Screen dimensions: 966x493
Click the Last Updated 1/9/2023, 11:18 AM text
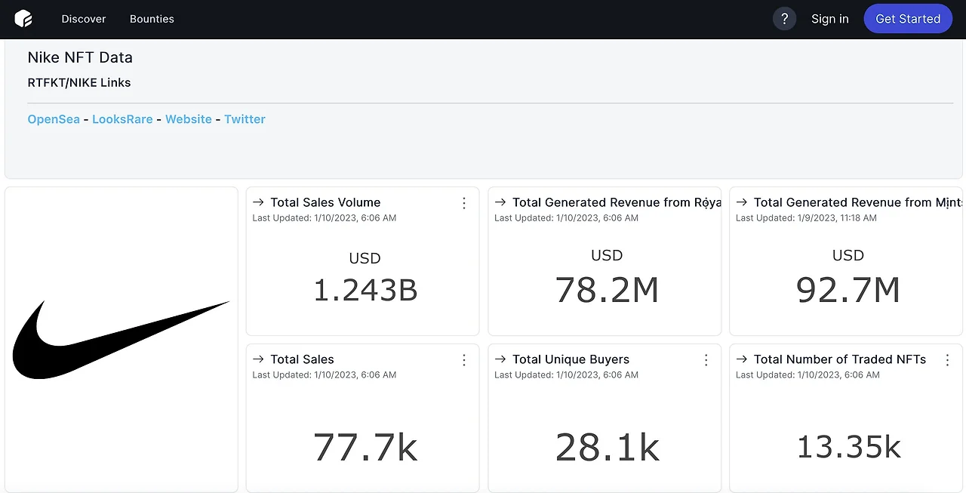tap(806, 218)
